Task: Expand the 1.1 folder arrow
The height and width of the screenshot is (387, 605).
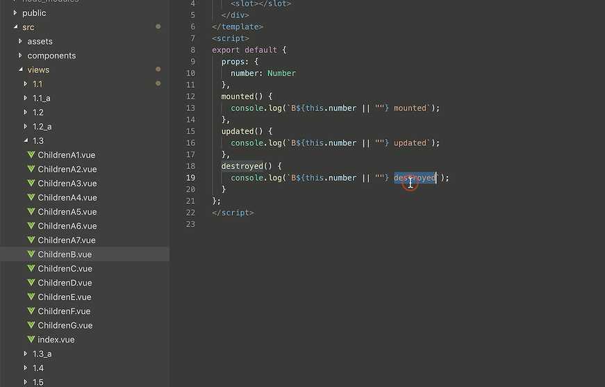Action: click(x=26, y=84)
